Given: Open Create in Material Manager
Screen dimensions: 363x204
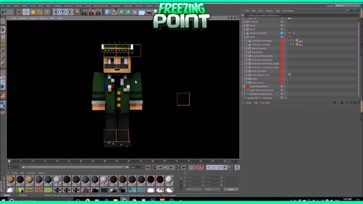Looking at the screenshot, I should point(14,173).
